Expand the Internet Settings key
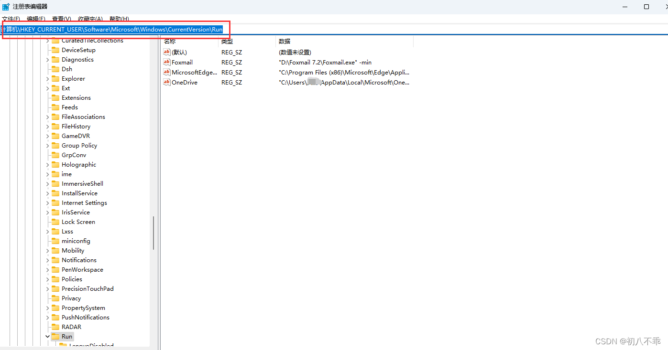 click(47, 203)
